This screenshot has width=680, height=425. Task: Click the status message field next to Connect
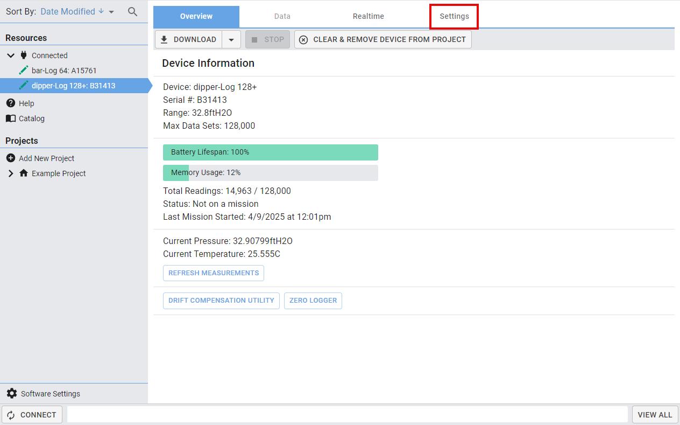348,415
